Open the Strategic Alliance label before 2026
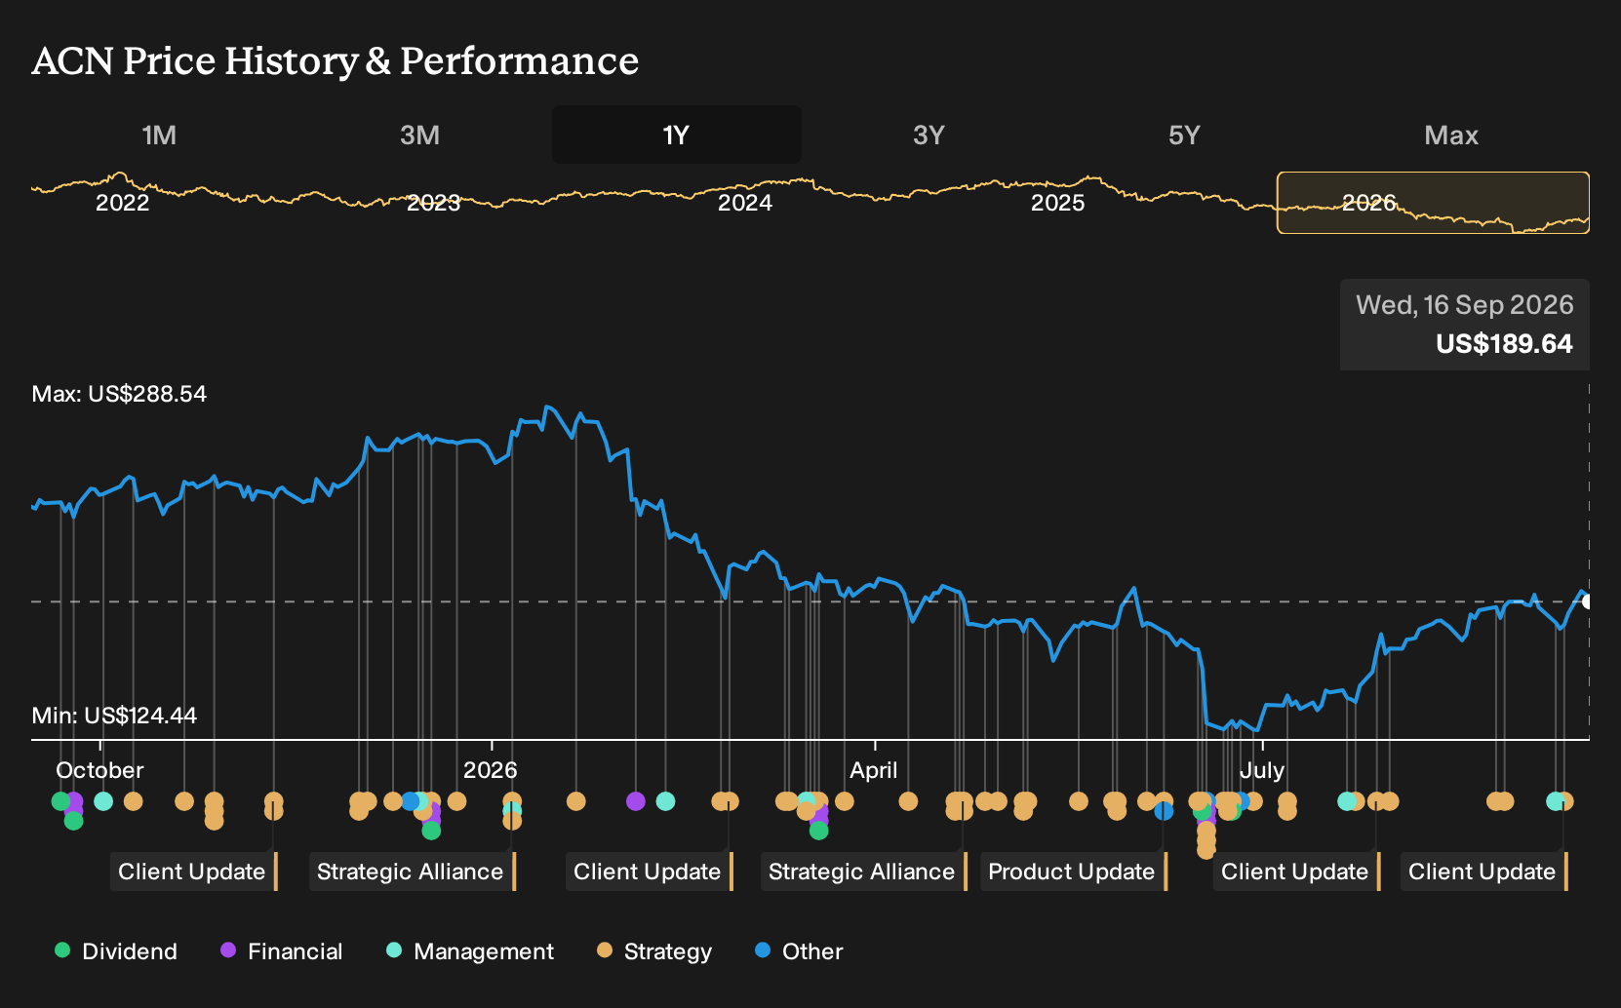This screenshot has height=1008, width=1621. coord(412,872)
